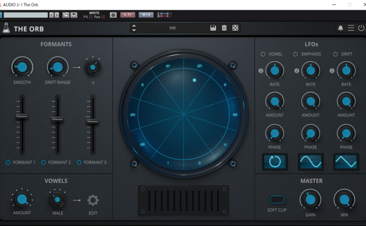Click the master GAIN knob
This screenshot has height=226, width=366.
[311, 200]
